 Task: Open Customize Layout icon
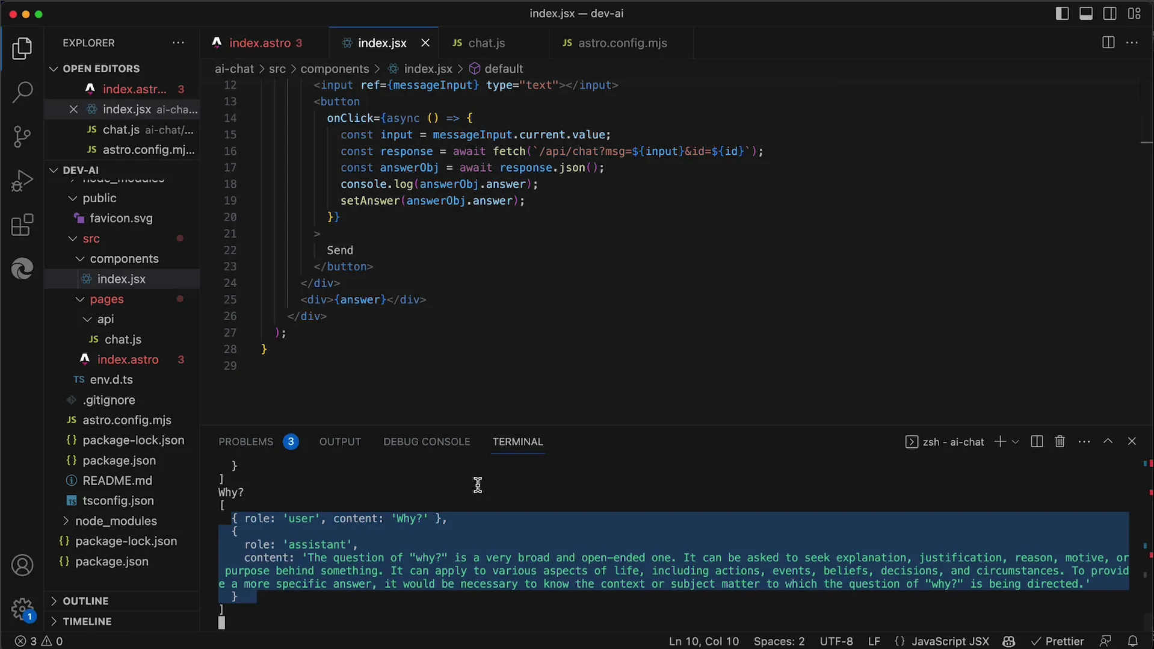(x=1134, y=13)
